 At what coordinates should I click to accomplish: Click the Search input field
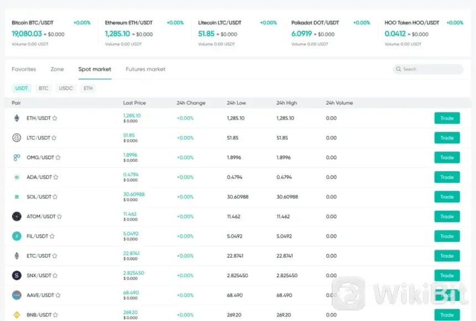(428, 69)
